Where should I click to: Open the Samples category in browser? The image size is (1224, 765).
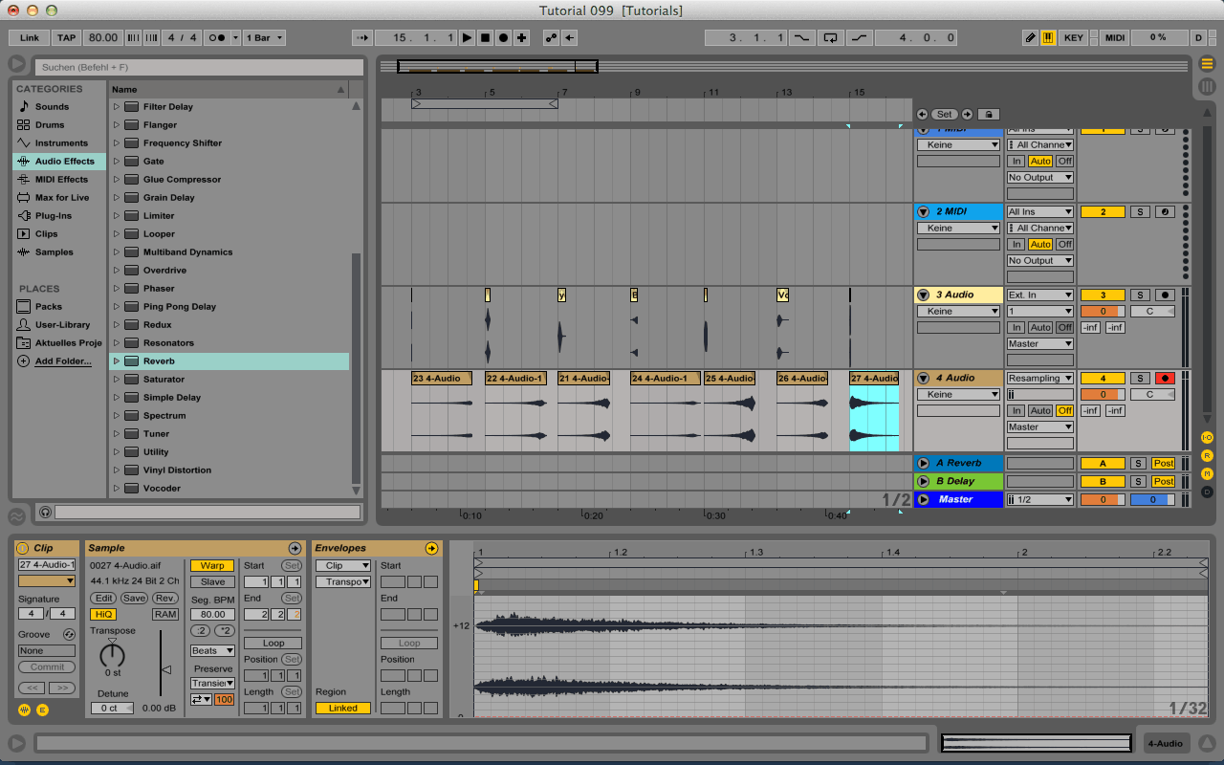tap(54, 252)
